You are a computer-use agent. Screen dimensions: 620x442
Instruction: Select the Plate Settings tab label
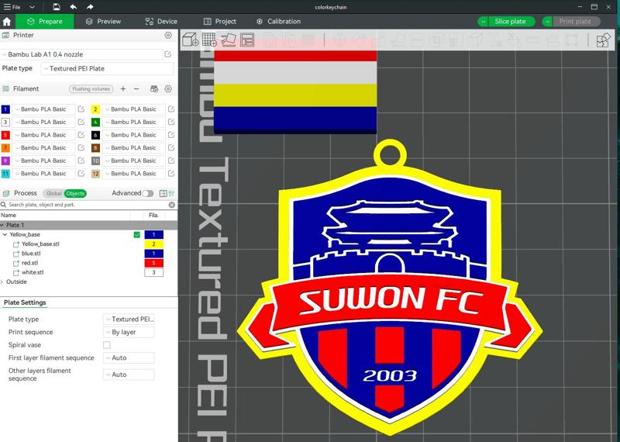(x=25, y=302)
